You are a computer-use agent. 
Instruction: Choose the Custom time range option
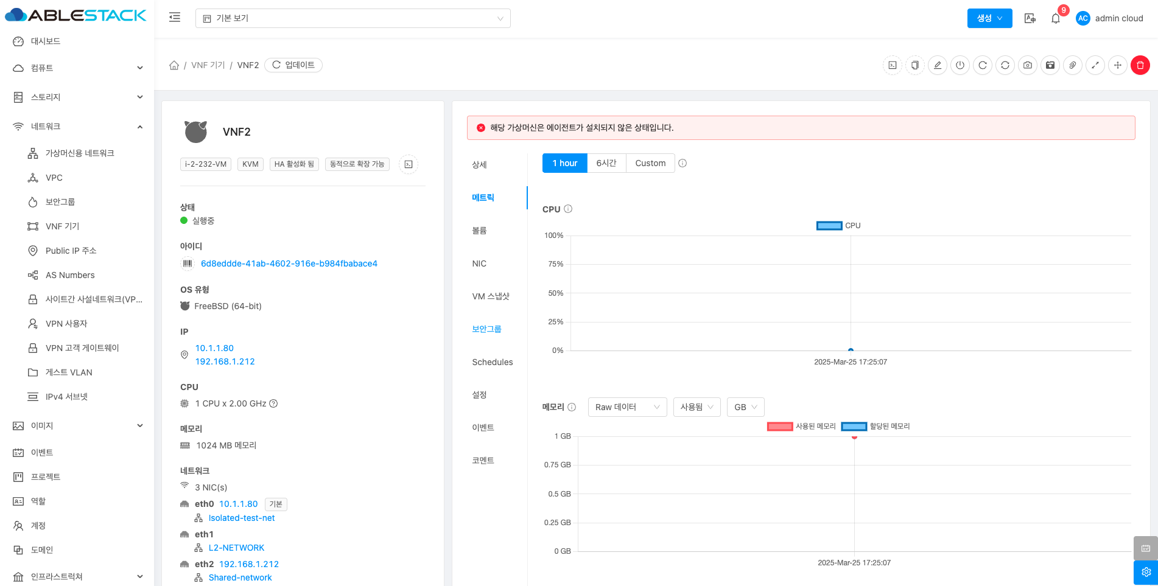pos(650,163)
